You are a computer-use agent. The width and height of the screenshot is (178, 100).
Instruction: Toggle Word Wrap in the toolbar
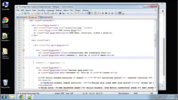pos(83,13)
